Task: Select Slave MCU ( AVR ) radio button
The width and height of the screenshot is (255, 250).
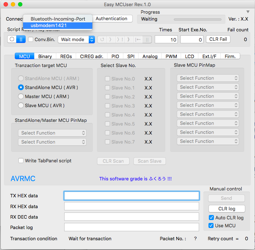Action: (21, 105)
